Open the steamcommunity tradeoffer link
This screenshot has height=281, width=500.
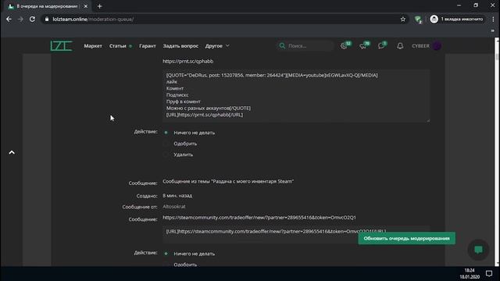pos(259,217)
